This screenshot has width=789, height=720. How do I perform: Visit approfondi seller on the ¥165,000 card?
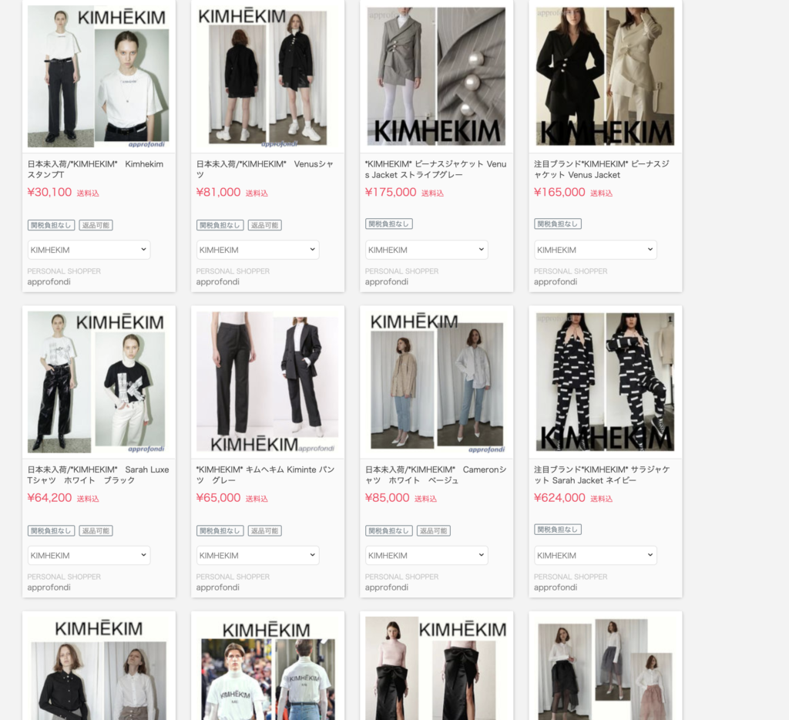tap(556, 282)
